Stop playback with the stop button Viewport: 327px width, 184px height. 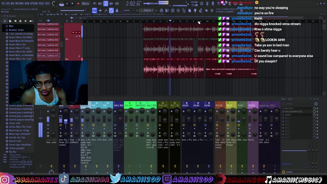coord(72,4)
